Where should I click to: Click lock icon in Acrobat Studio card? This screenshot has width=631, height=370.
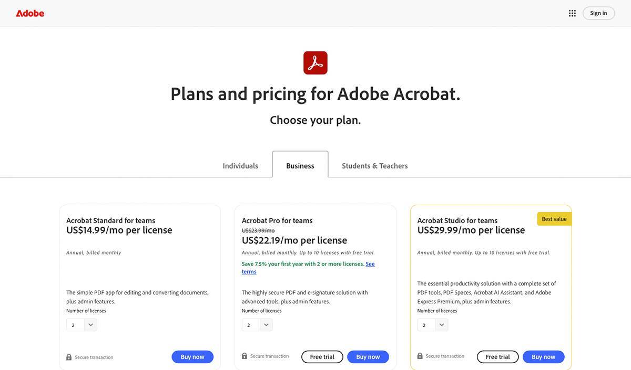(420, 356)
